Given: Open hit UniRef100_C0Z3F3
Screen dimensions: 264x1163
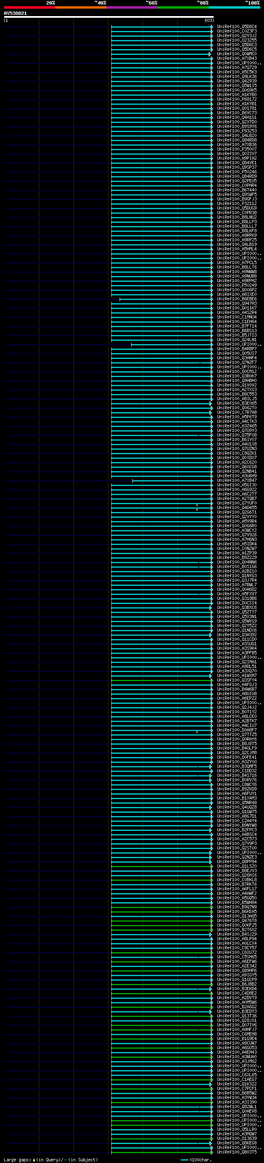Looking at the screenshot, I should coord(236,31).
